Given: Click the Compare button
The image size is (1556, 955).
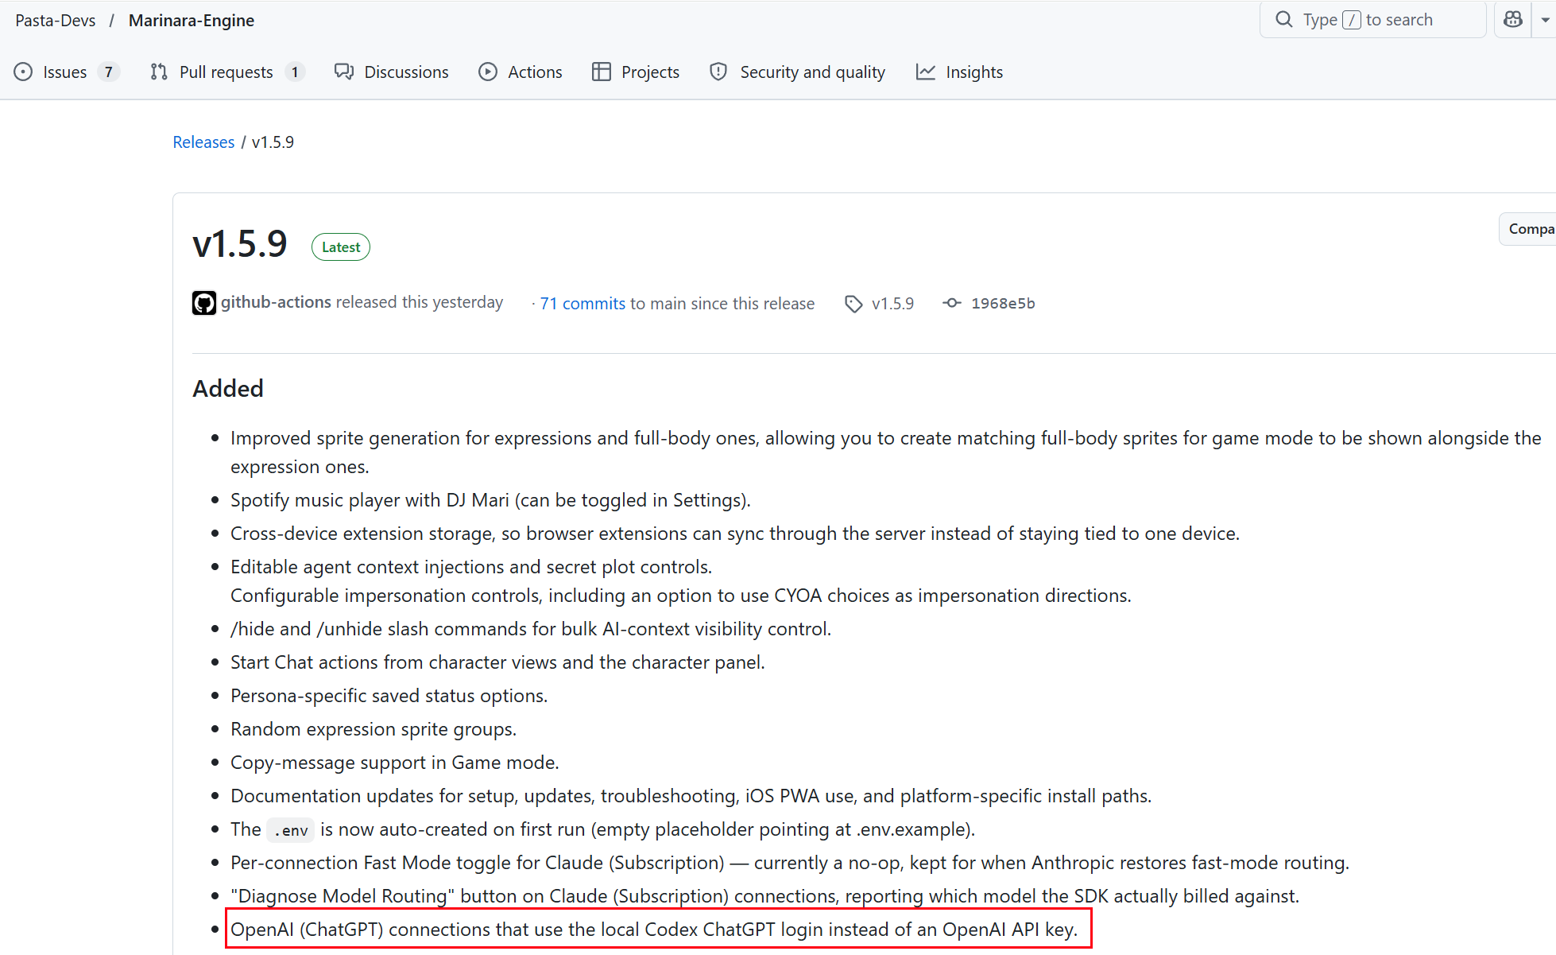Looking at the screenshot, I should click(1529, 229).
